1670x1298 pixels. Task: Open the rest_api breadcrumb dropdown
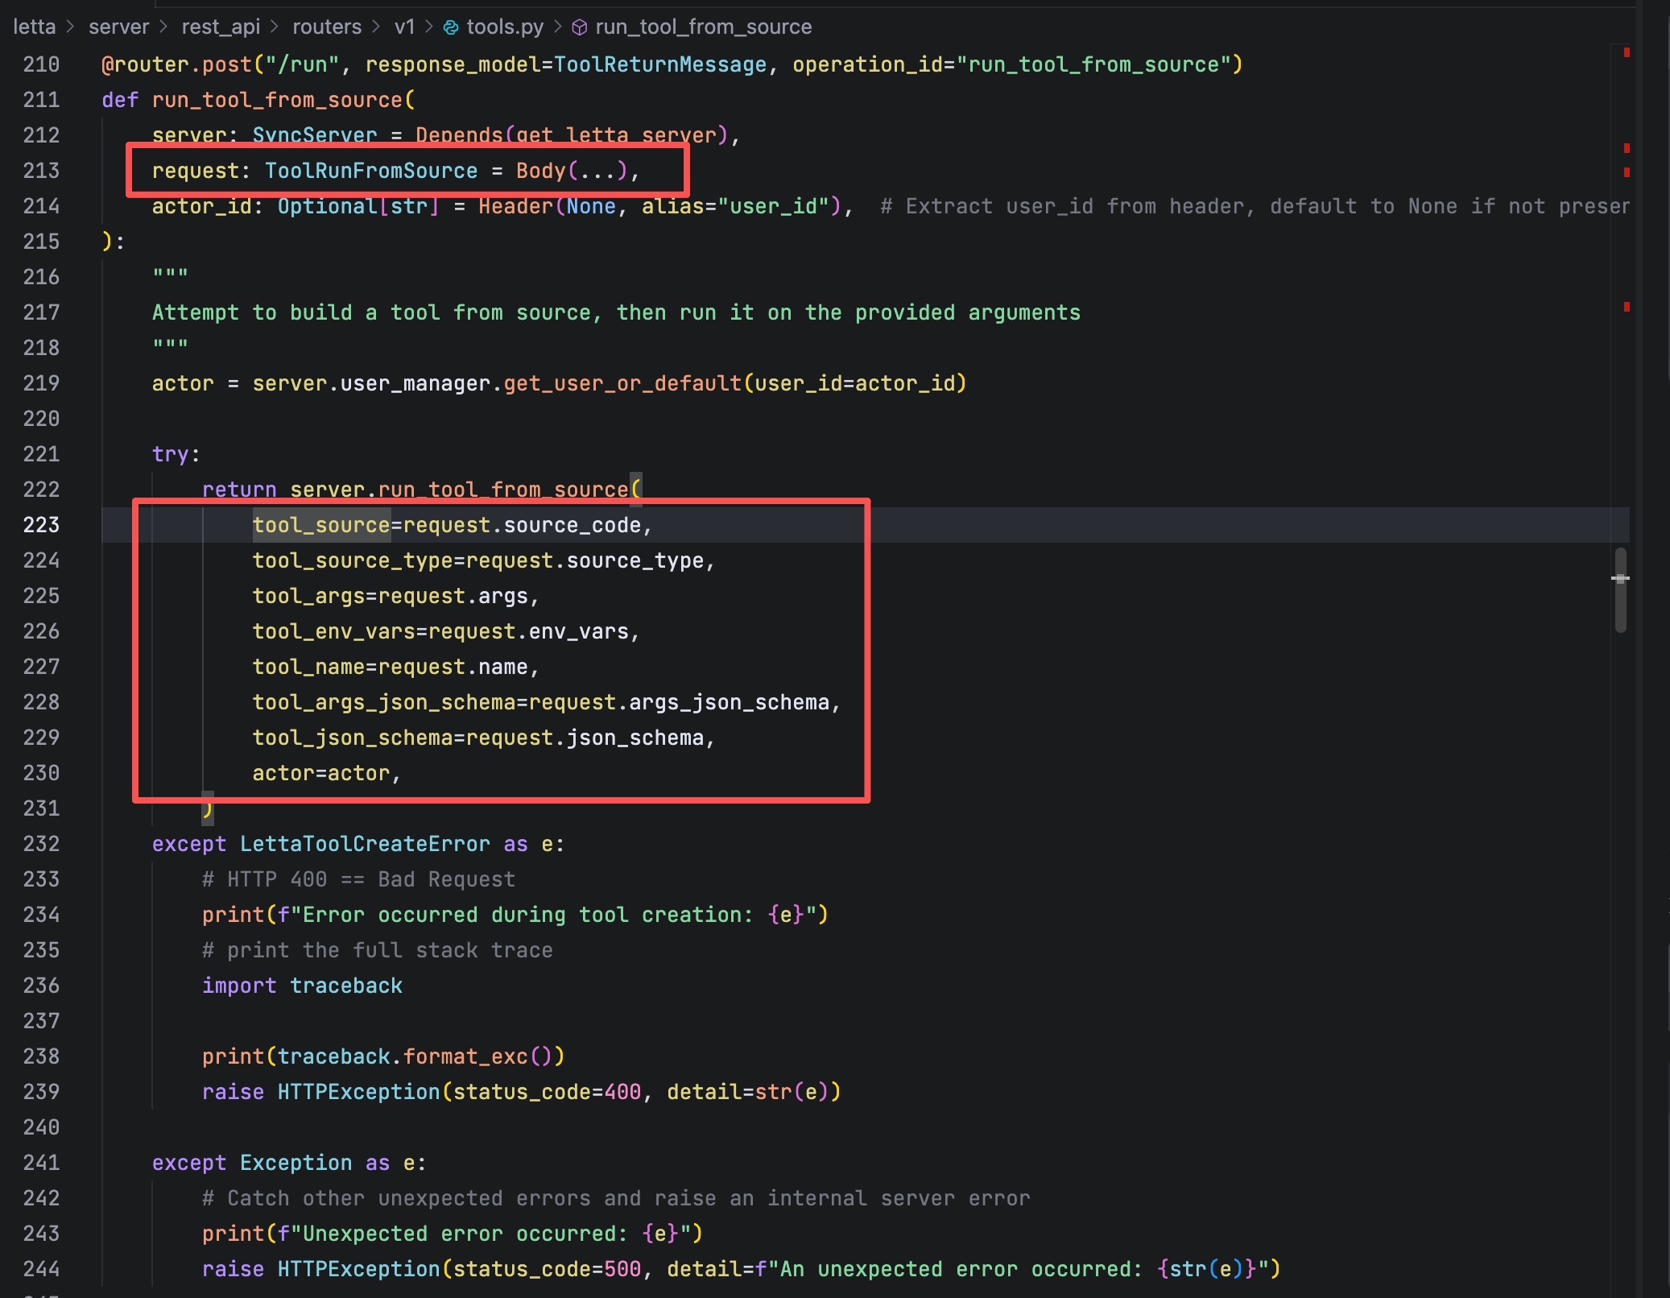tap(221, 27)
